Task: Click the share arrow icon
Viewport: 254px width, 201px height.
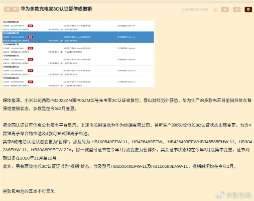Action: click(x=237, y=10)
